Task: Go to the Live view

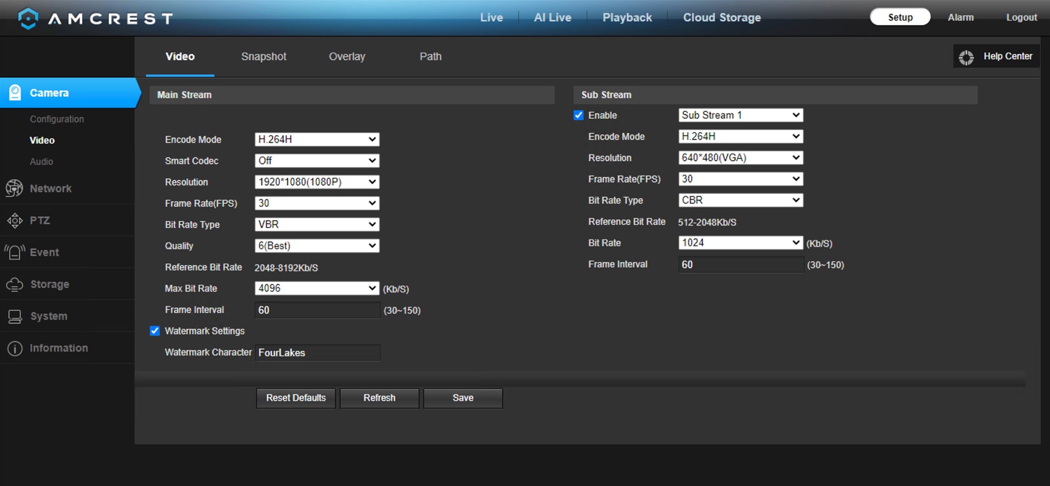Action: 492,17
